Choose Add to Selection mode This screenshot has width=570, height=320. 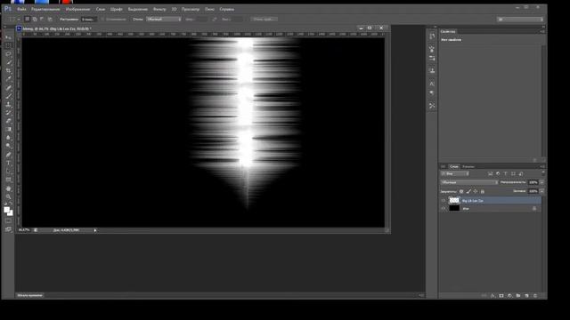(x=35, y=20)
